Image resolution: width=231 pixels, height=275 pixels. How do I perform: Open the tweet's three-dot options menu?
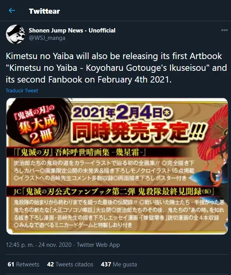point(224,30)
